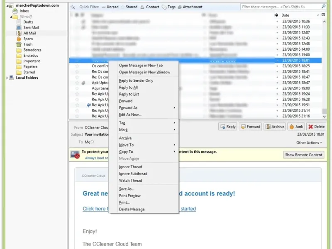This screenshot has width=332, height=249.
Task: Expand the Tag submenu
Action: (x=144, y=123)
